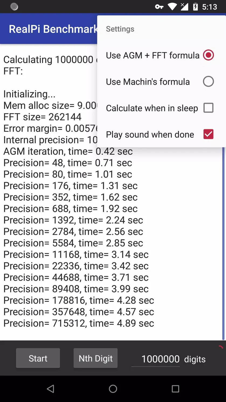Tap the cellular signal status icon
The image size is (226, 402).
coord(184,7)
